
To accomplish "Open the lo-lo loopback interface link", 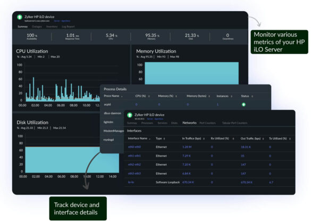I will coord(131,183).
